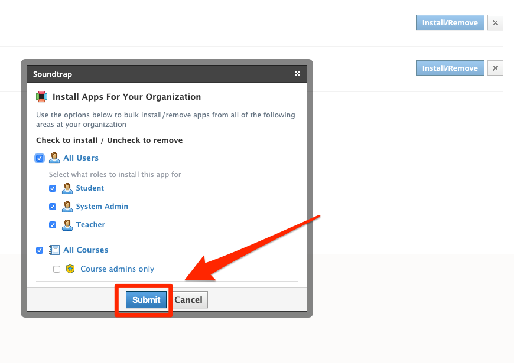Click the All Courses notebook icon

click(54, 250)
